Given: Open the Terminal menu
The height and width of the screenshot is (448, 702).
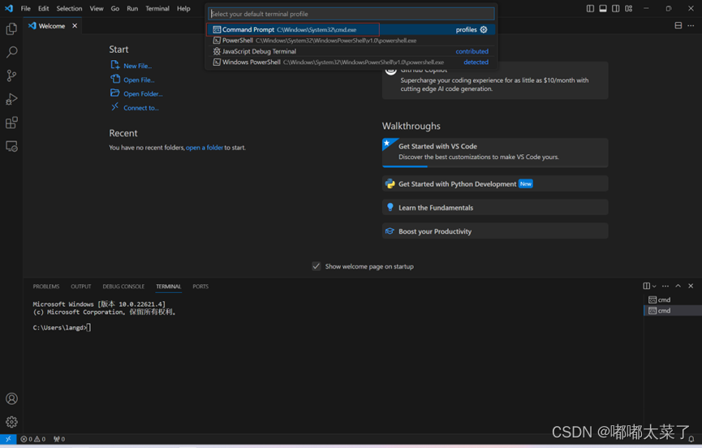Looking at the screenshot, I should click(157, 8).
